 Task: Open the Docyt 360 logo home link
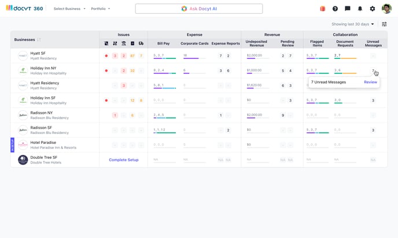(x=24, y=8)
